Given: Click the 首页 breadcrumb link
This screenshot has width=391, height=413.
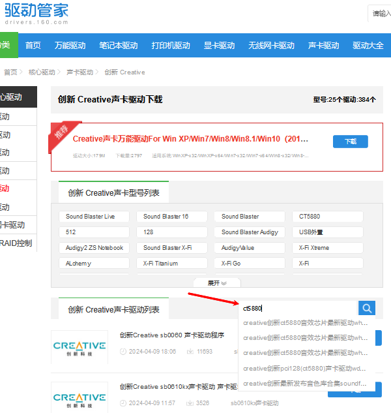Looking at the screenshot, I should pyautogui.click(x=10, y=72).
